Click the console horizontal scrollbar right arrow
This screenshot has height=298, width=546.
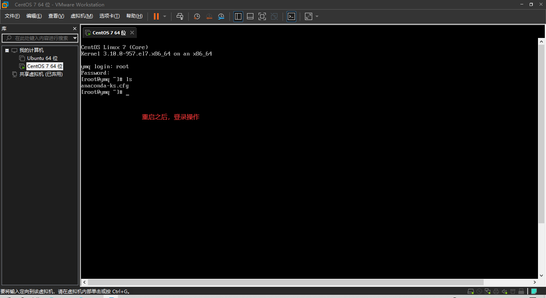click(x=535, y=282)
